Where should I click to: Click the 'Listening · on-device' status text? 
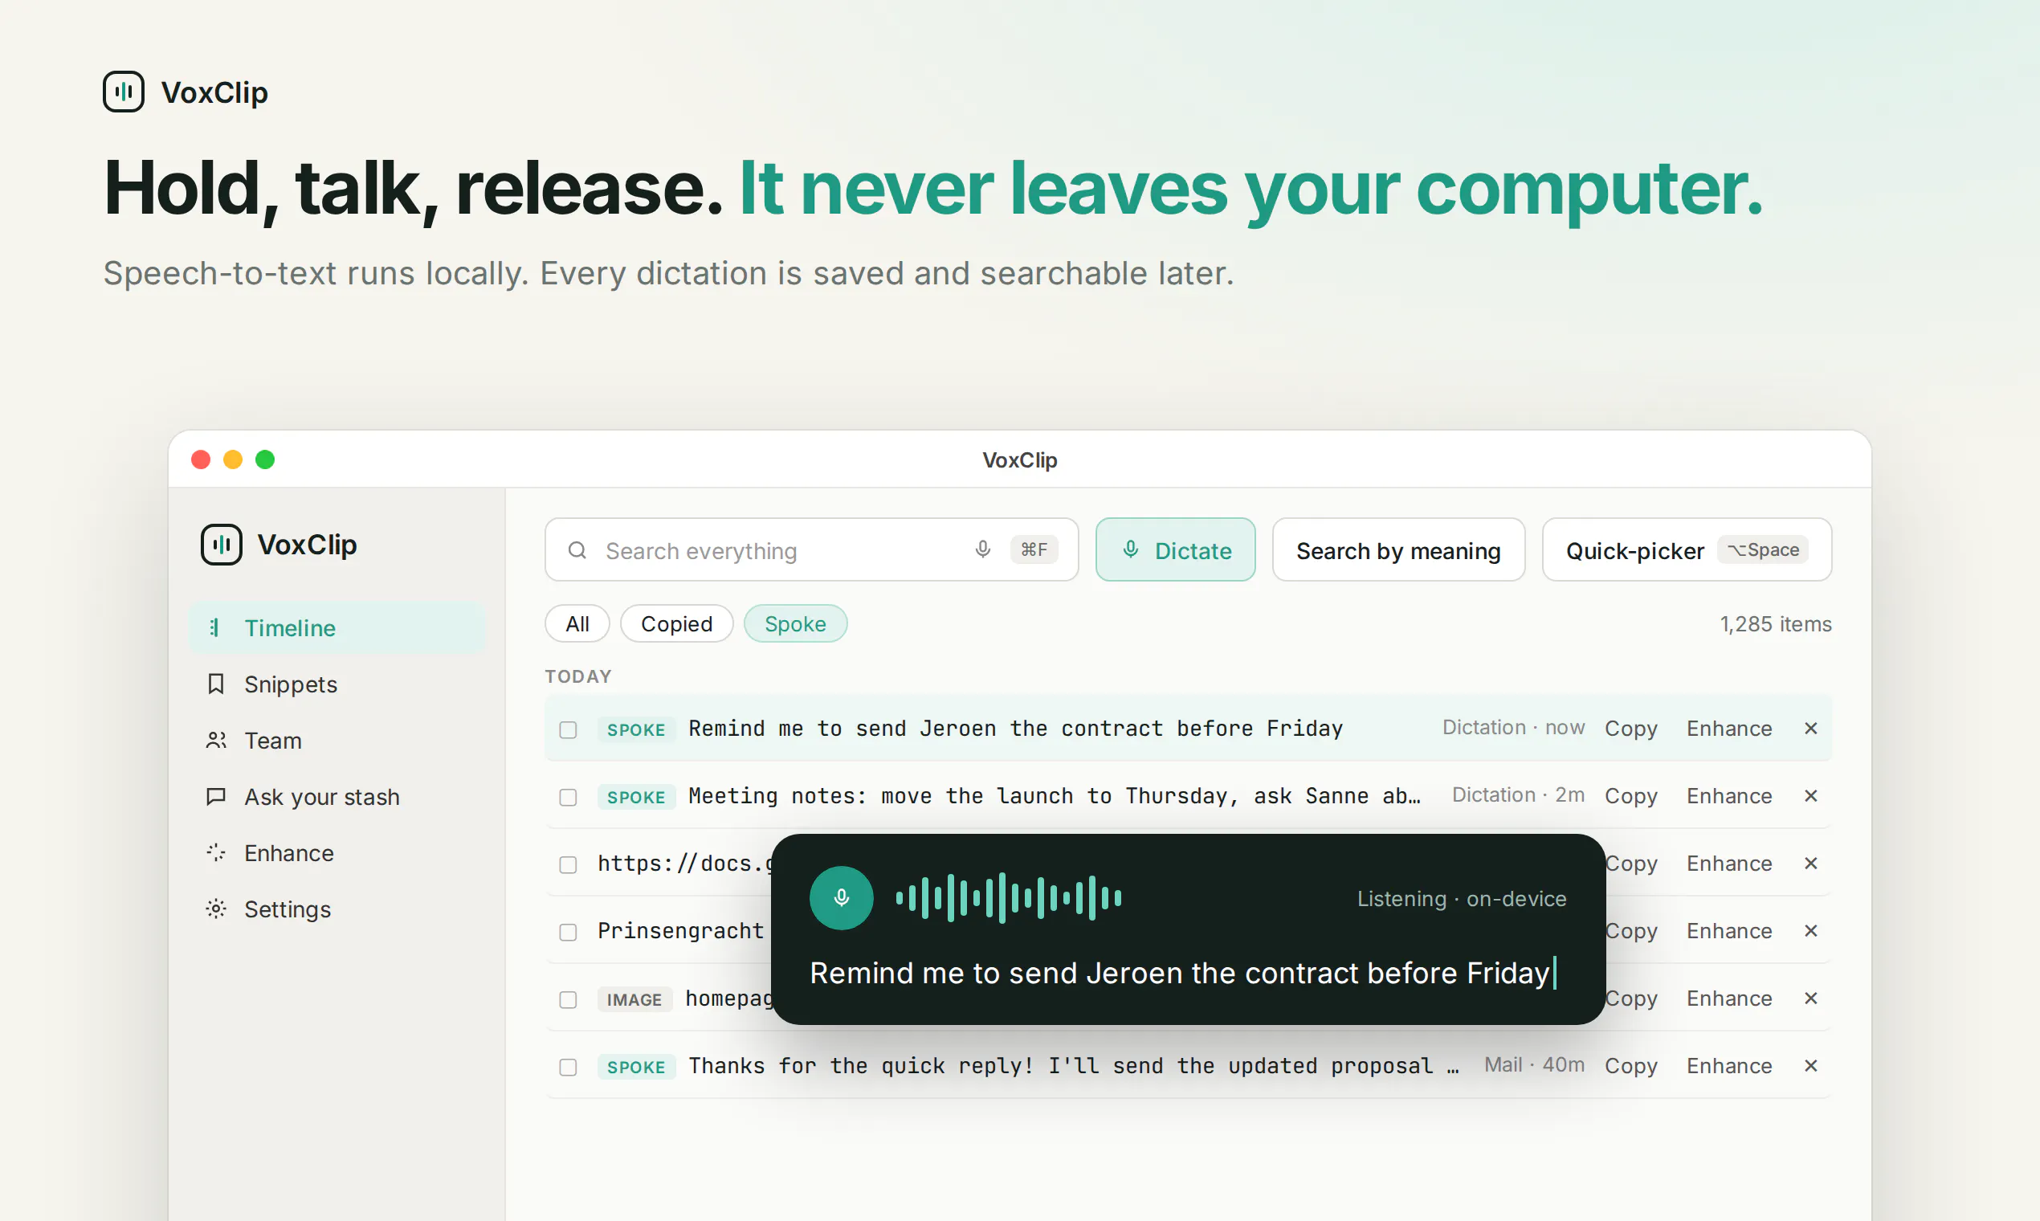(x=1462, y=898)
